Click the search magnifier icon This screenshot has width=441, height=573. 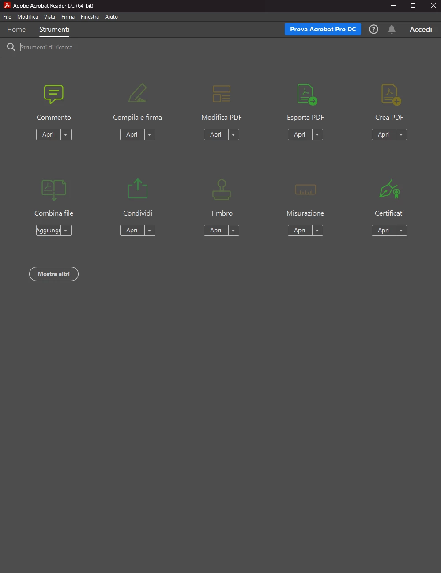(11, 47)
